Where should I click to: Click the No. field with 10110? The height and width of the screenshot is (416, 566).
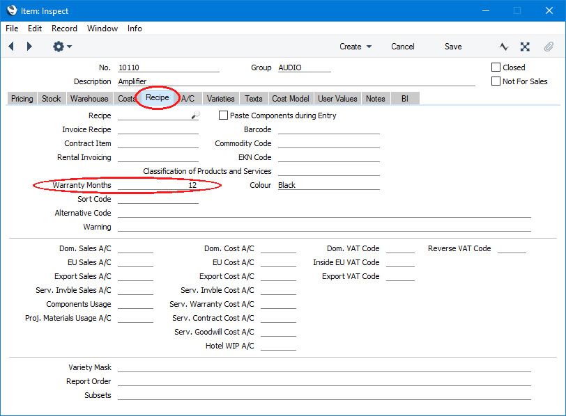169,67
